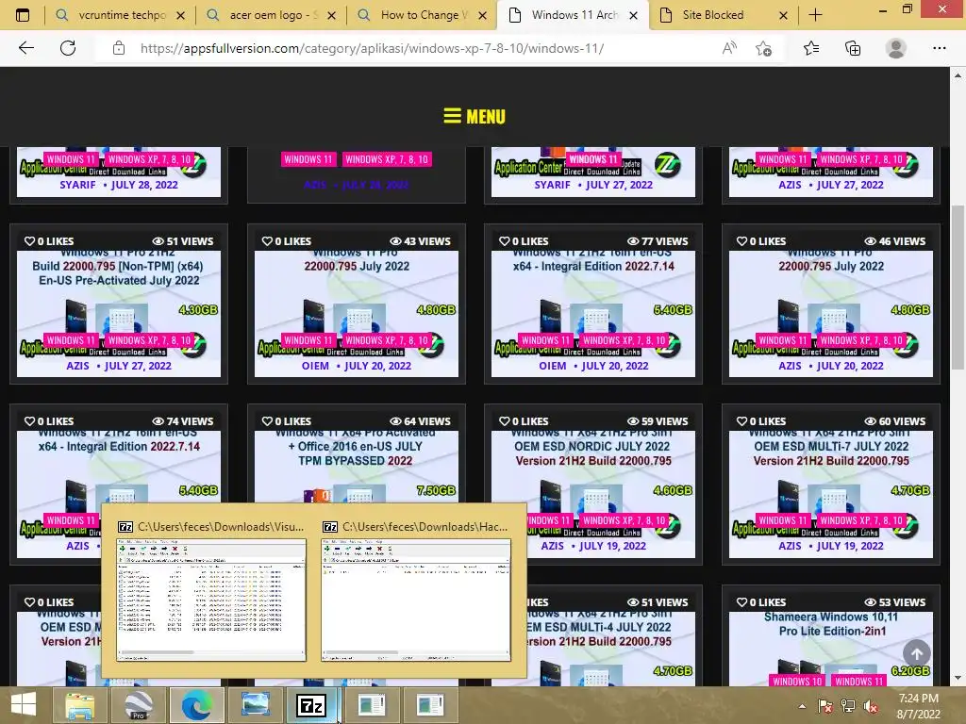Click author AZIS July 27 Non-TPM post

[x=77, y=366]
